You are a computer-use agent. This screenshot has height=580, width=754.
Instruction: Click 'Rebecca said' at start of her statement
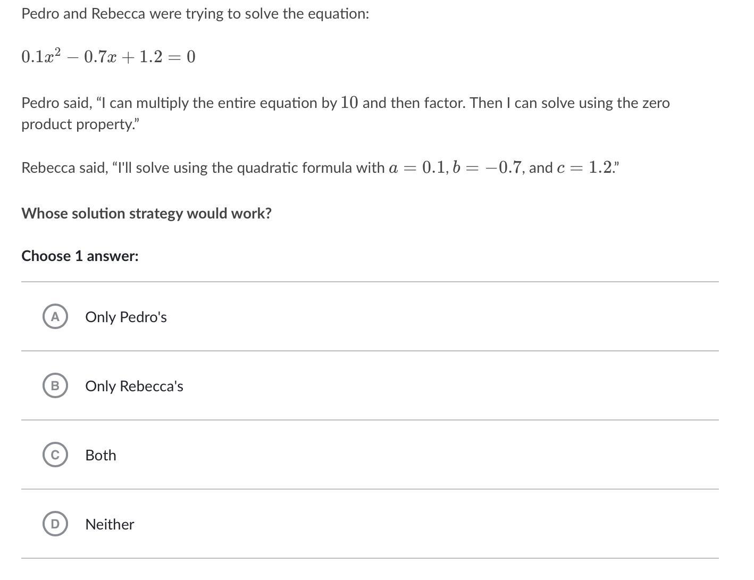click(64, 168)
